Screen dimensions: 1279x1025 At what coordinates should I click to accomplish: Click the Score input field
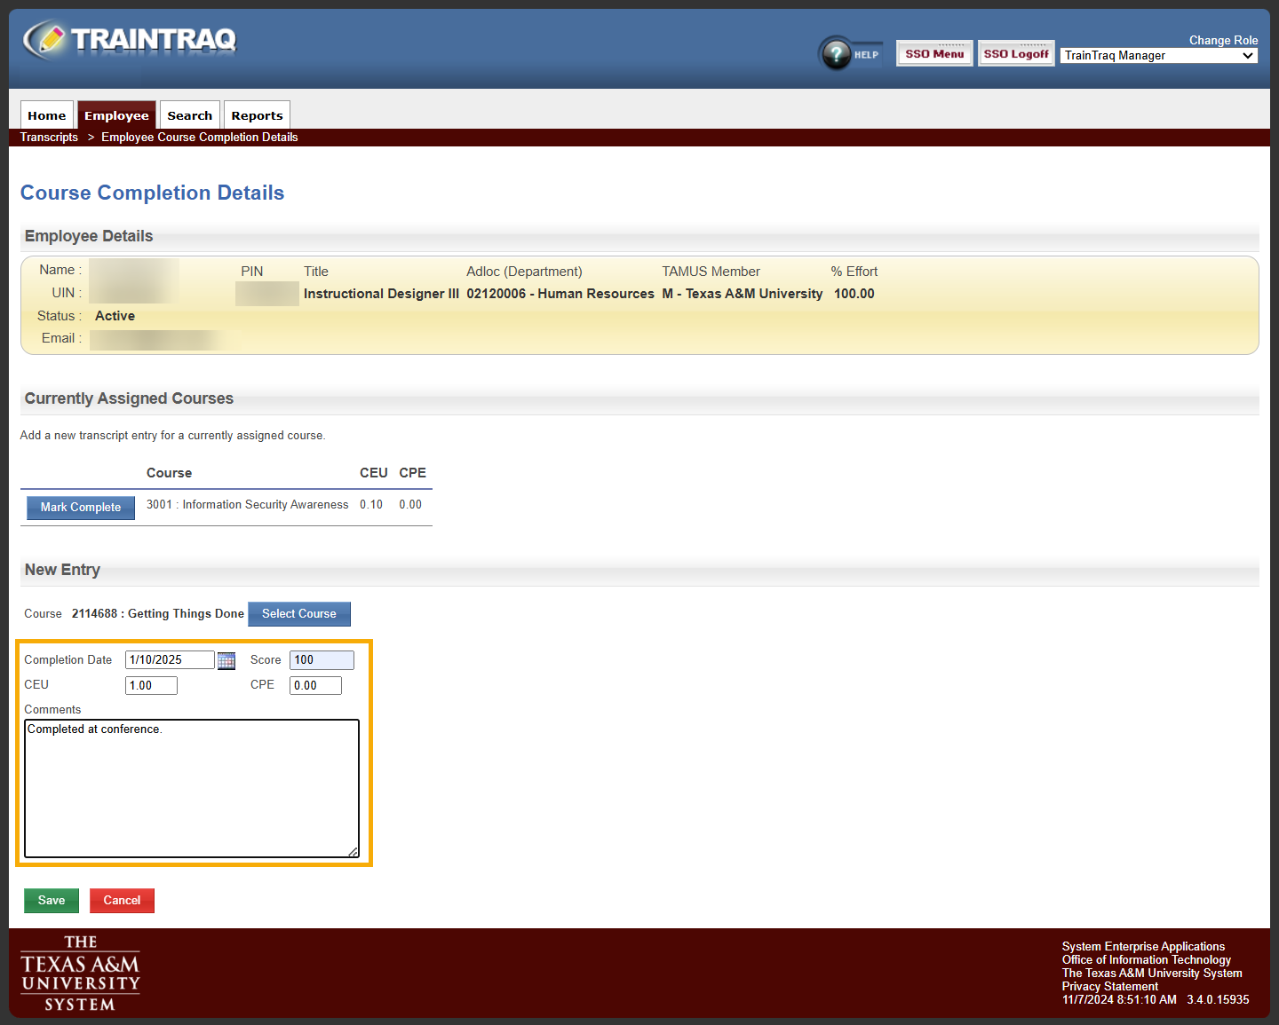[x=321, y=660]
